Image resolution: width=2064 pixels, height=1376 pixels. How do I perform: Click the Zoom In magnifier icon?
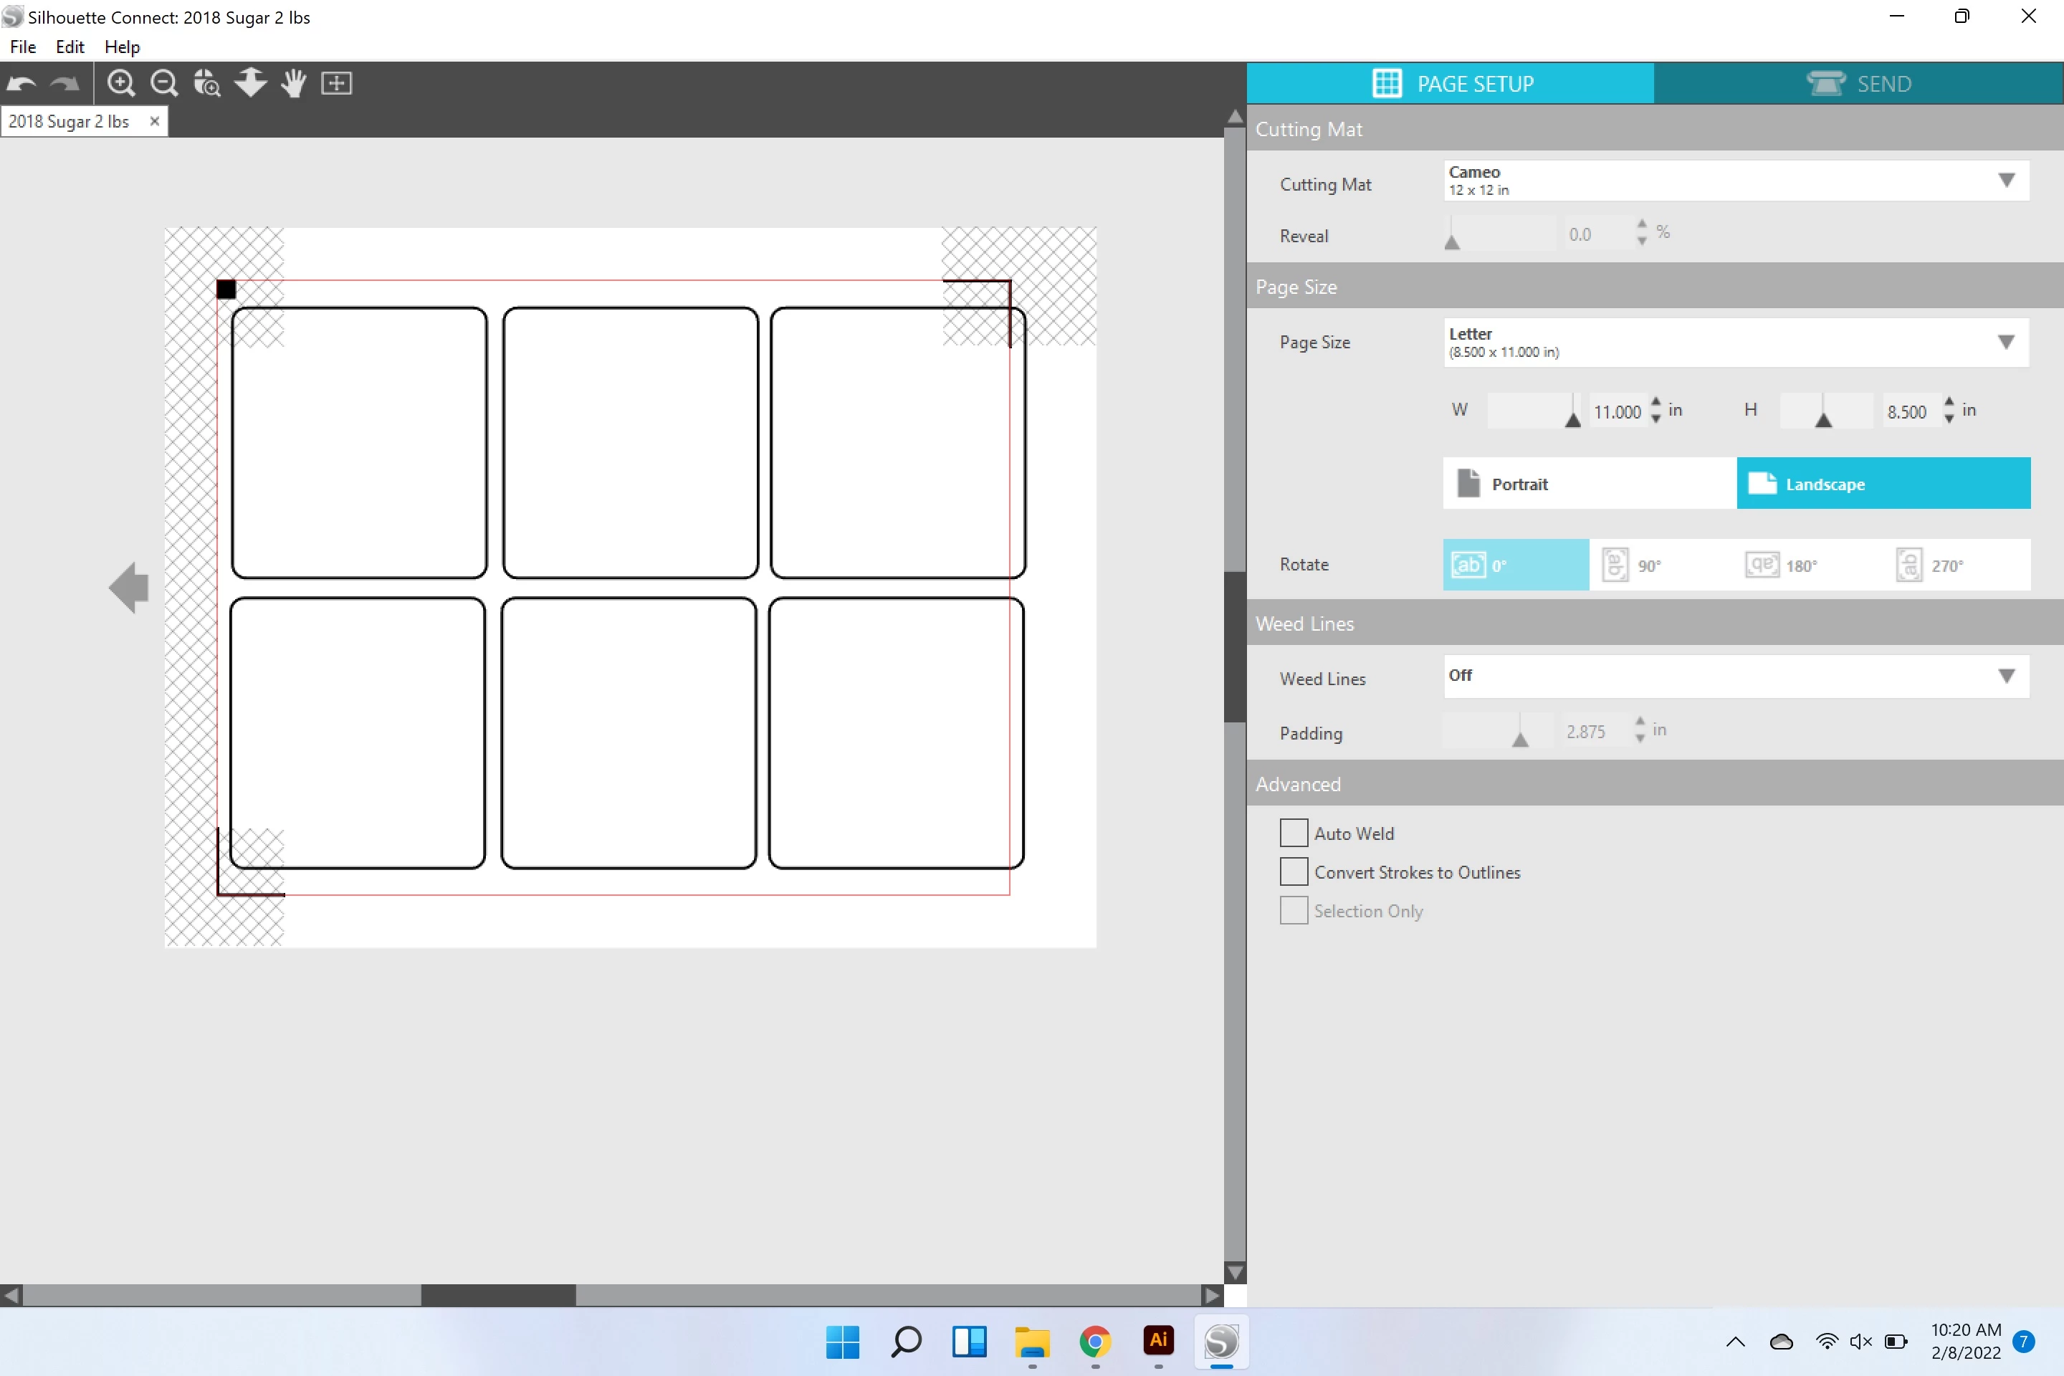(121, 83)
